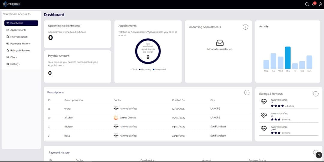This screenshot has width=324, height=162.
Task: Click the Payment History section title
Action: pyautogui.click(x=59, y=153)
